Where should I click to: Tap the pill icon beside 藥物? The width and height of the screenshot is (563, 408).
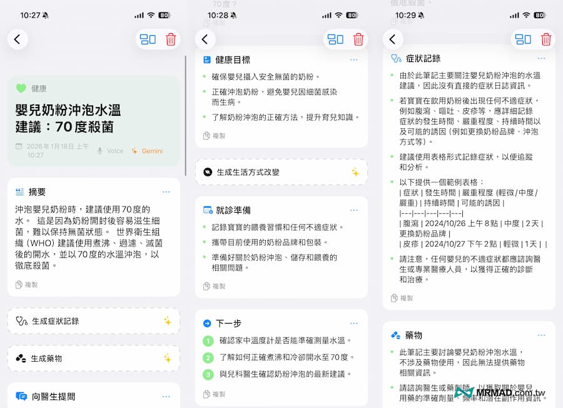pyautogui.click(x=394, y=335)
